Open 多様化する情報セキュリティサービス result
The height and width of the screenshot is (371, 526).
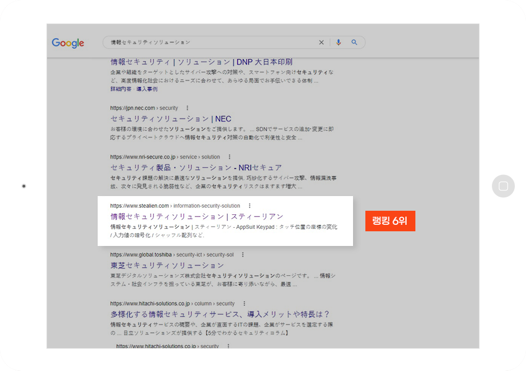pyautogui.click(x=219, y=314)
